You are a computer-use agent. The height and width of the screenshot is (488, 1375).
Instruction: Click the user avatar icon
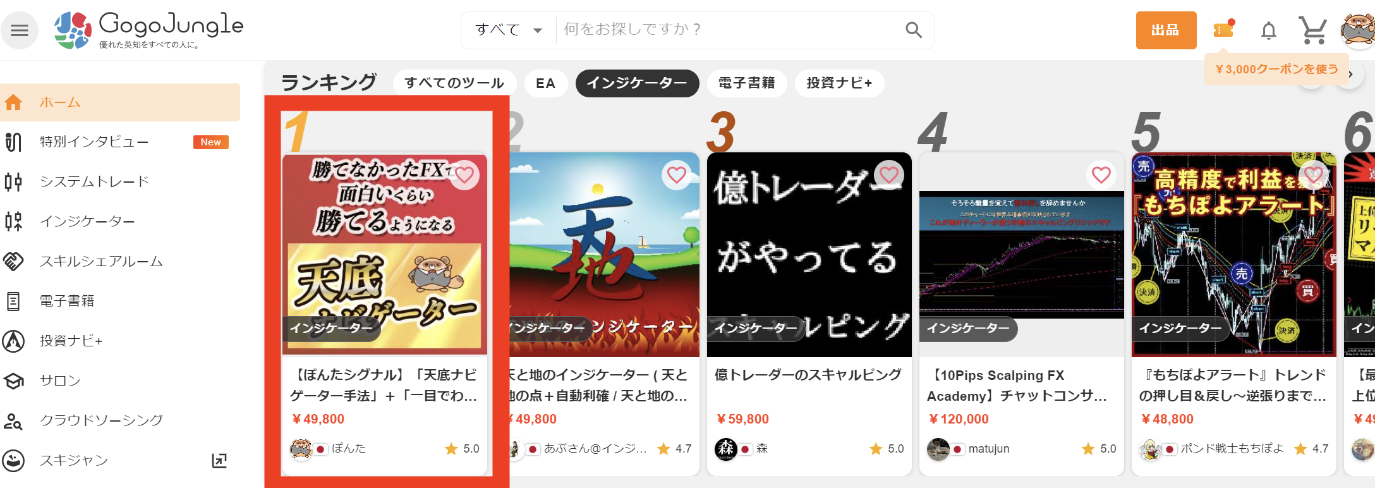coord(1358,30)
